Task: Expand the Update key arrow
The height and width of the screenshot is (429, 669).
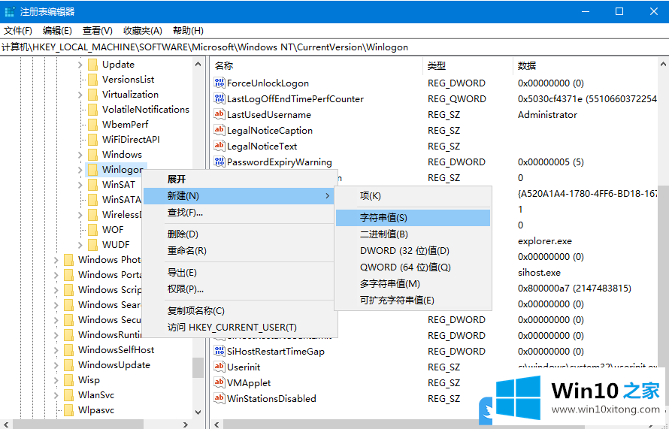Action: pyautogui.click(x=80, y=65)
